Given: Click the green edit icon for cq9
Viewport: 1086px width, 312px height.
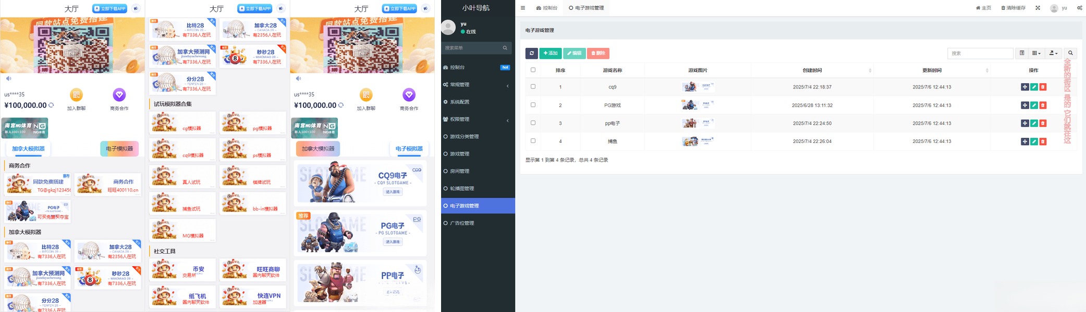Looking at the screenshot, I should pos(1034,87).
